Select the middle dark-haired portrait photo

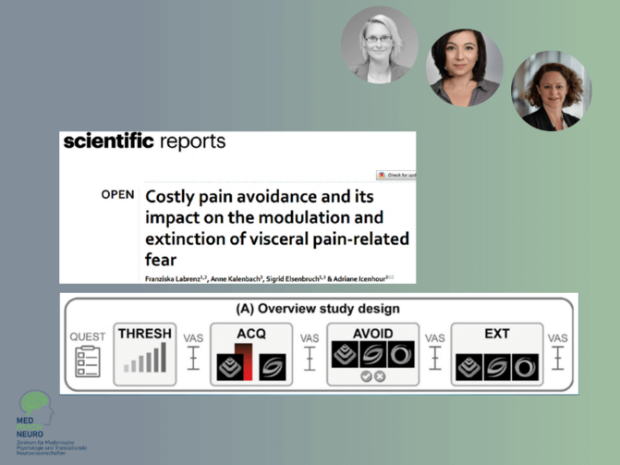(x=464, y=68)
